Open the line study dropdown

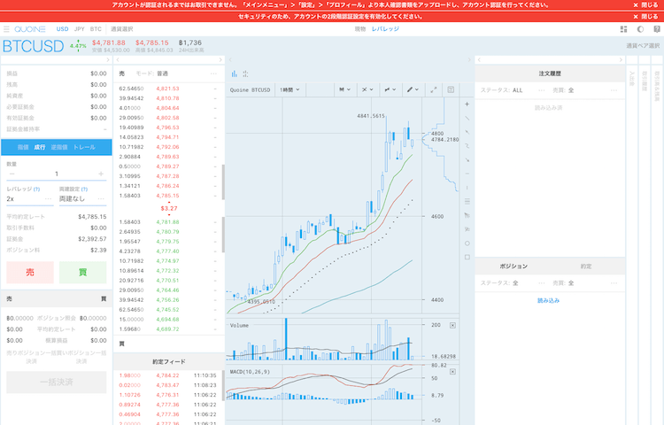pyautogui.click(x=390, y=89)
